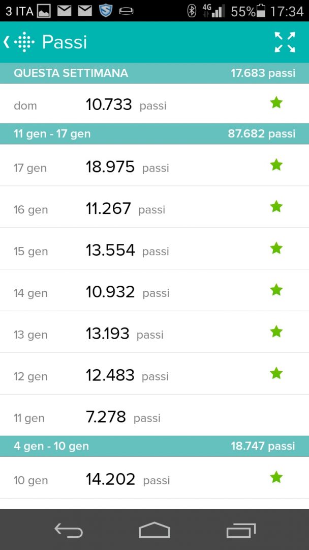Select the 11 gen - 17 gen header
This screenshot has width=309, height=550.
point(154,134)
